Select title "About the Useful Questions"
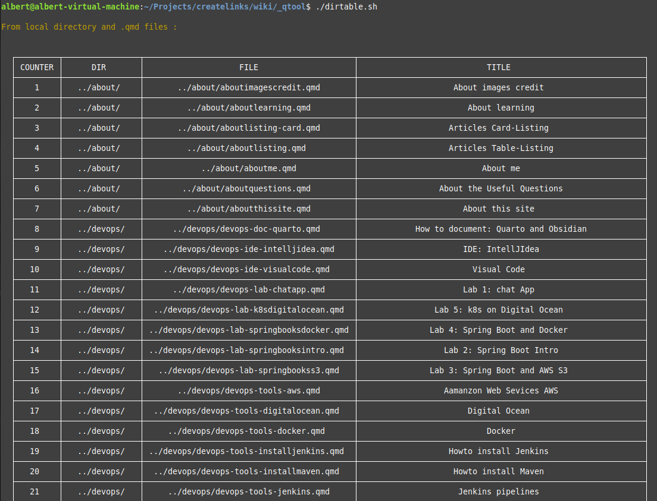Viewport: 657px width, 501px height. [501, 188]
